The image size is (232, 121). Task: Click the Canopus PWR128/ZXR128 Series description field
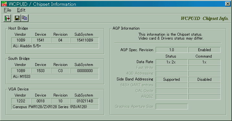tap(55, 107)
